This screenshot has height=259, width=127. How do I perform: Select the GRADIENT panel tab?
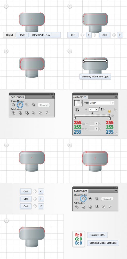[80, 97]
